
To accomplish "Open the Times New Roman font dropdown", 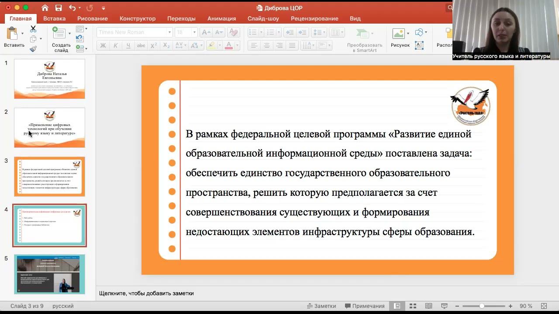I will pos(169,32).
